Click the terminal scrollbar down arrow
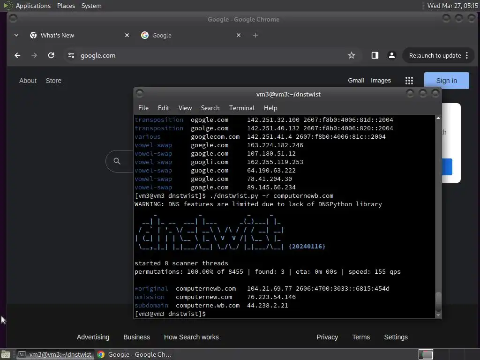Image resolution: width=480 pixels, height=360 pixels. pyautogui.click(x=438, y=315)
